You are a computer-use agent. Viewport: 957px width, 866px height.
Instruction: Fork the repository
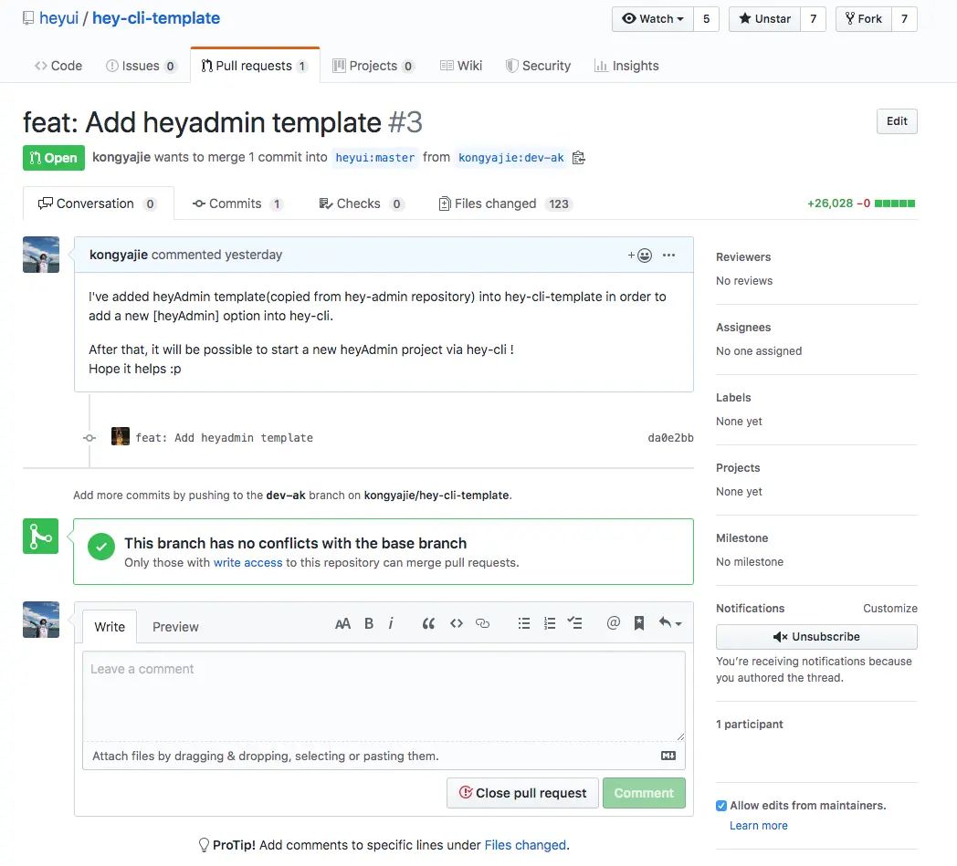click(863, 19)
